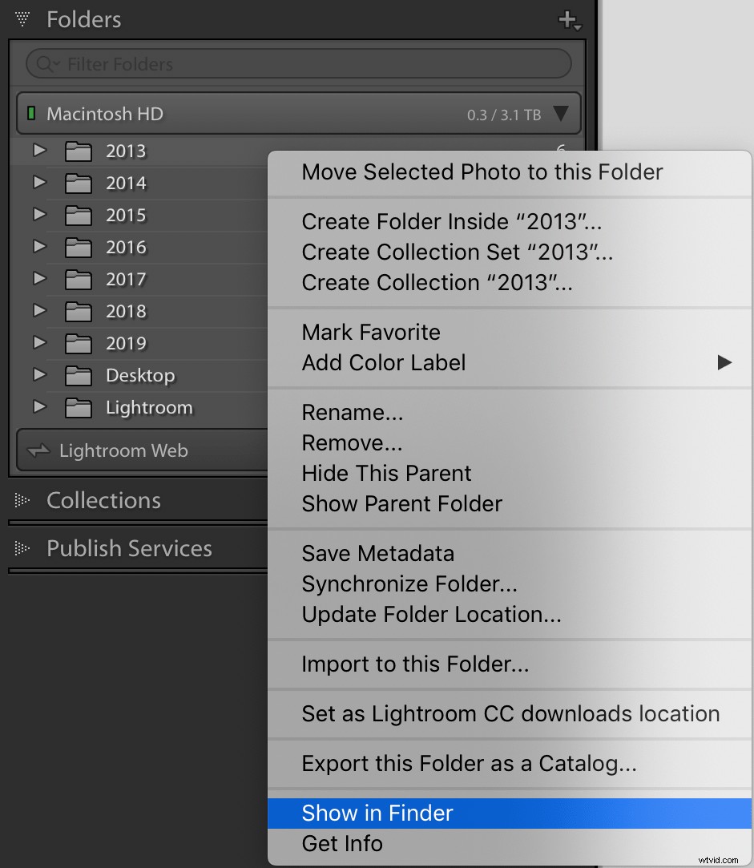Image resolution: width=754 pixels, height=868 pixels.
Task: Open the Add Color Label submenu
Action: [724, 362]
